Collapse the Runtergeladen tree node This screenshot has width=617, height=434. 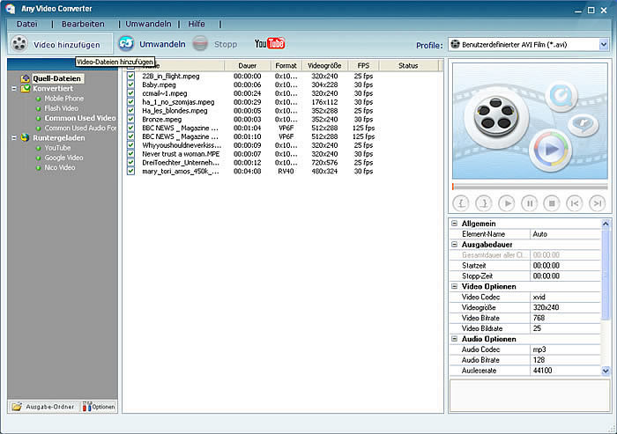click(14, 138)
